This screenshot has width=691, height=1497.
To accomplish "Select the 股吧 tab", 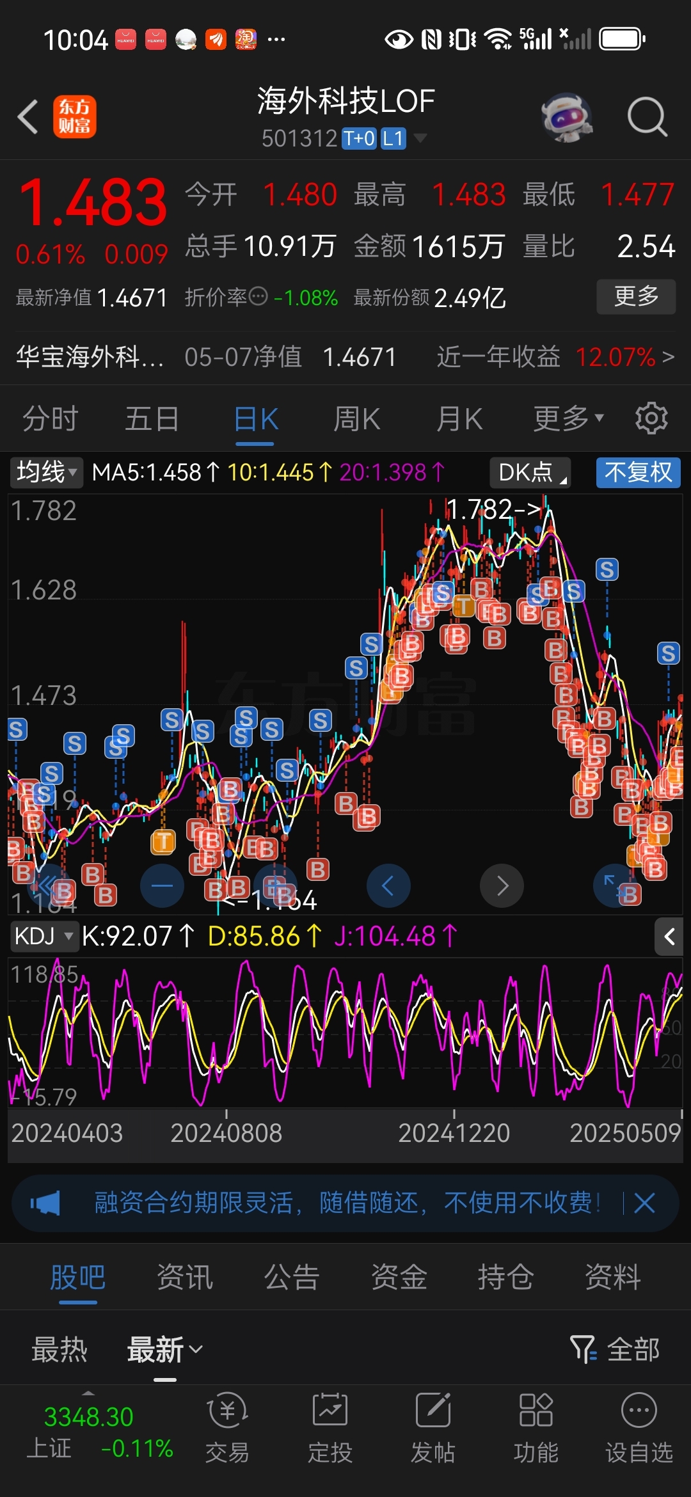I will (78, 1277).
